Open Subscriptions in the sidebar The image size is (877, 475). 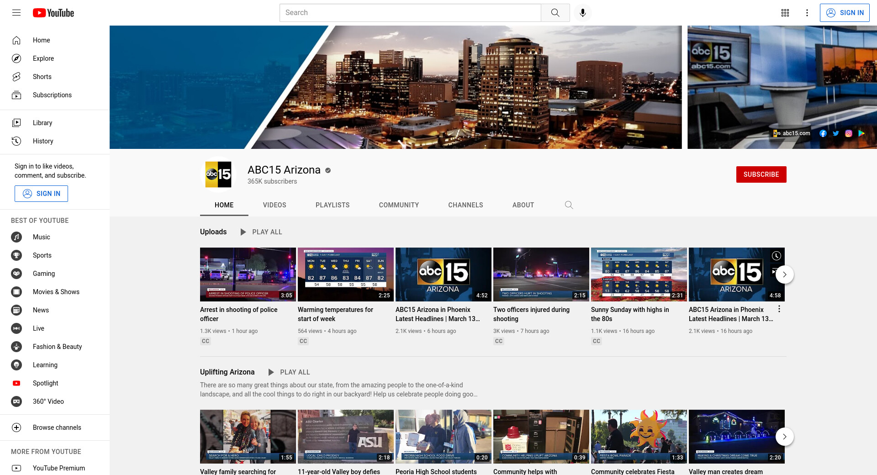(55, 95)
